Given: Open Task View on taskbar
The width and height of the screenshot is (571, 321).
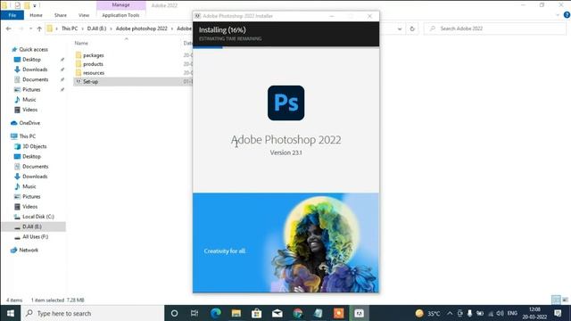Looking at the screenshot, I should coord(194,313).
